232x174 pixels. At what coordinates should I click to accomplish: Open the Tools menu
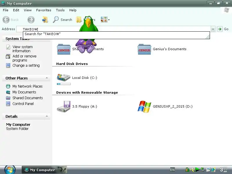coord(60,10)
